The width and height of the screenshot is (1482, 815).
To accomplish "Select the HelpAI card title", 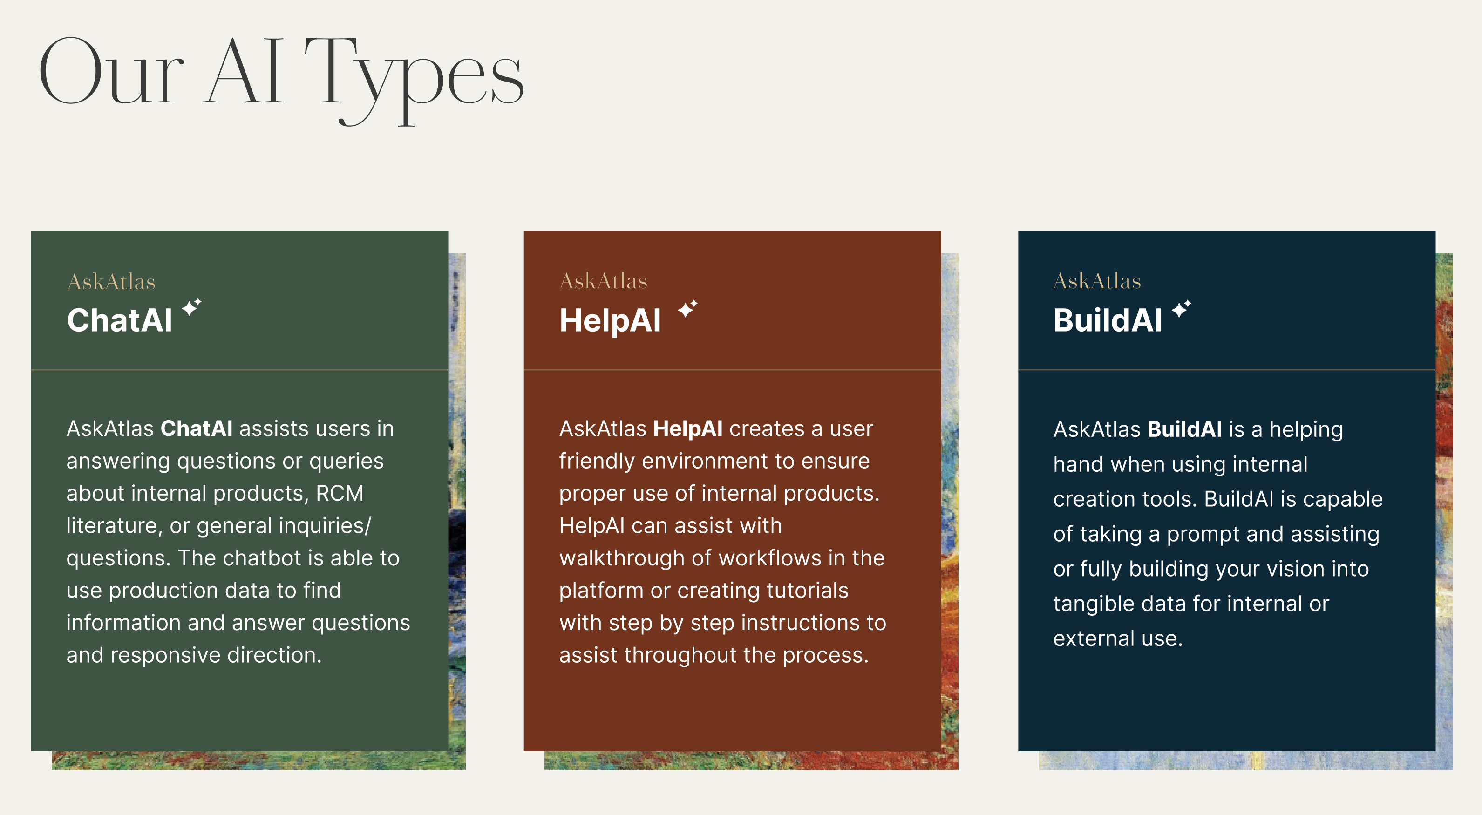I will click(x=610, y=320).
